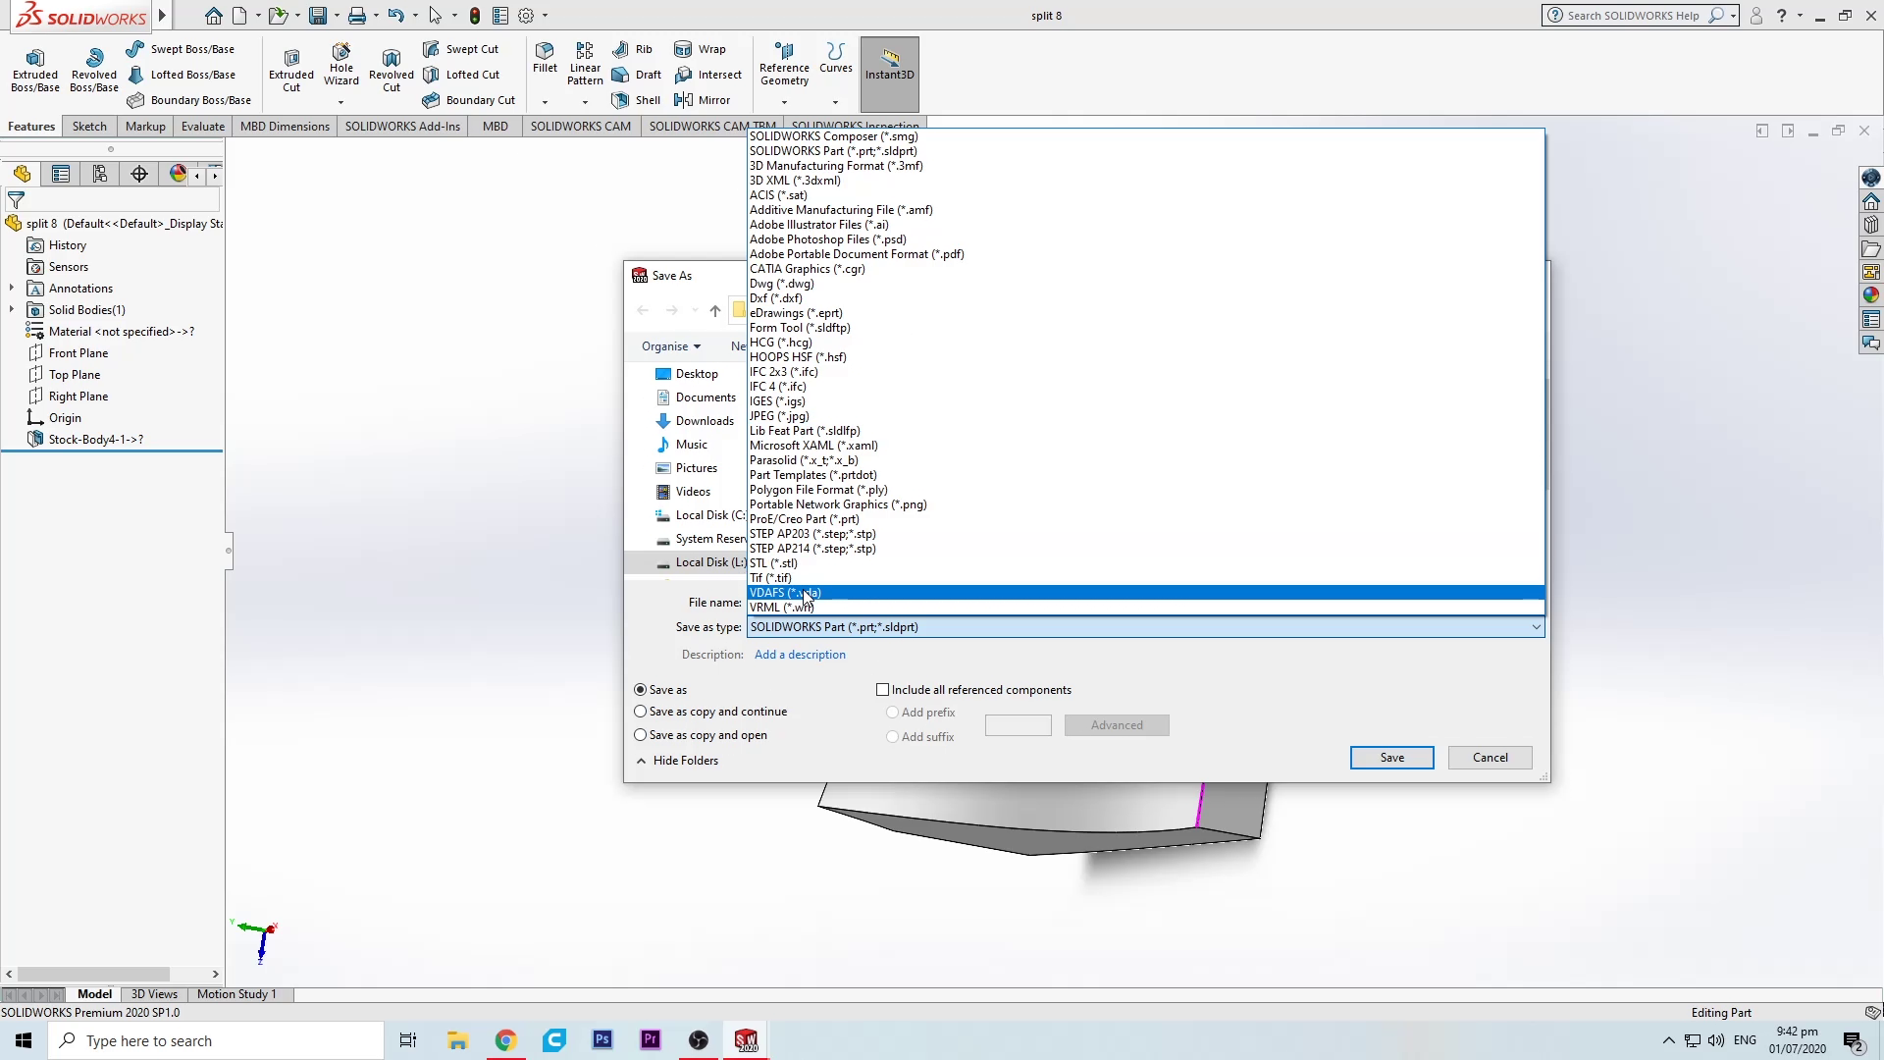Open the Hole Wizard
The width and height of the screenshot is (1884, 1060).
[x=341, y=65]
